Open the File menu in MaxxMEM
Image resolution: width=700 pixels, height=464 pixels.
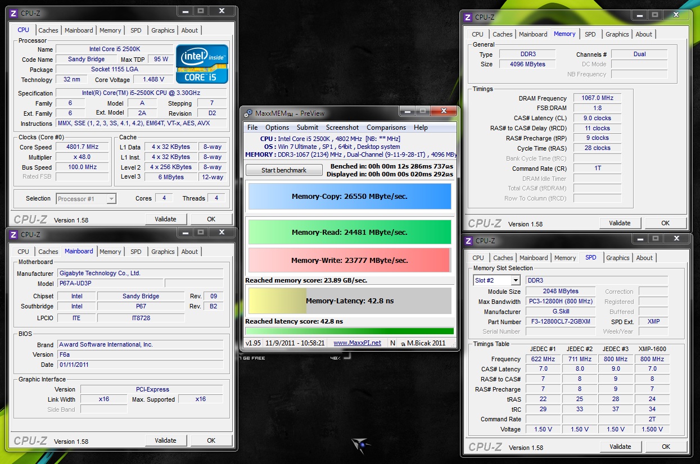(253, 128)
